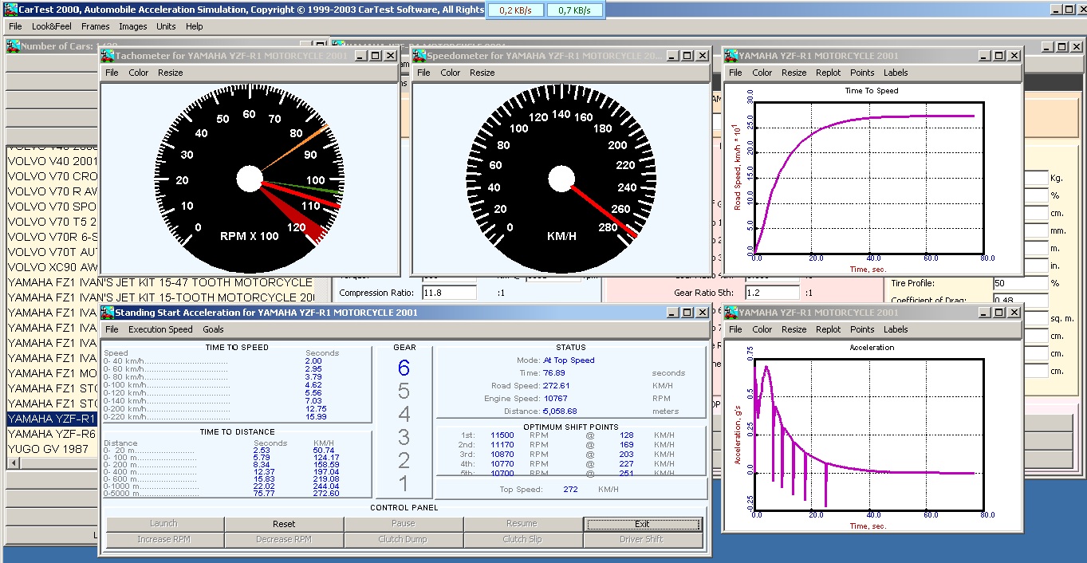Click the Gear Ratio 5th input field
The image size is (1087, 563).
(770, 293)
